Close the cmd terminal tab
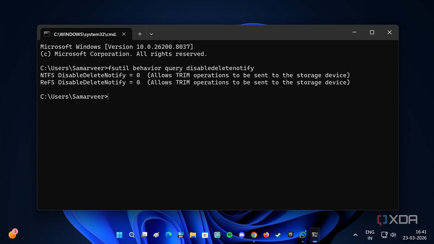The height and width of the screenshot is (244, 434). pos(124,34)
